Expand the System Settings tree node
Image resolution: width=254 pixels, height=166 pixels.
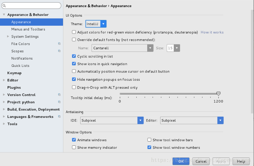point(8,37)
